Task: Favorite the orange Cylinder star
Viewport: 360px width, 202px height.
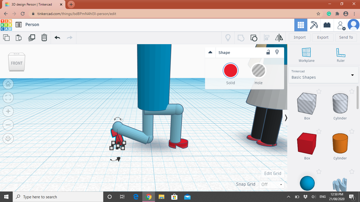Action: click(x=352, y=131)
